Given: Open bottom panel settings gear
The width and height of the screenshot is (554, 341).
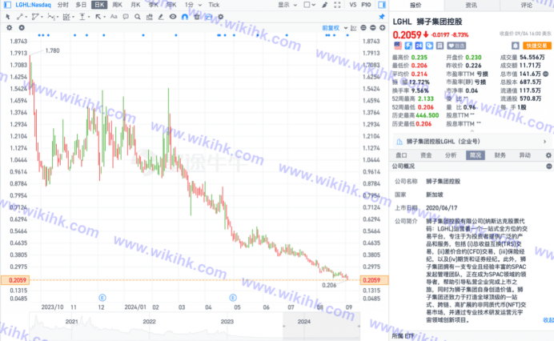Looking at the screenshot, I should 548,155.
